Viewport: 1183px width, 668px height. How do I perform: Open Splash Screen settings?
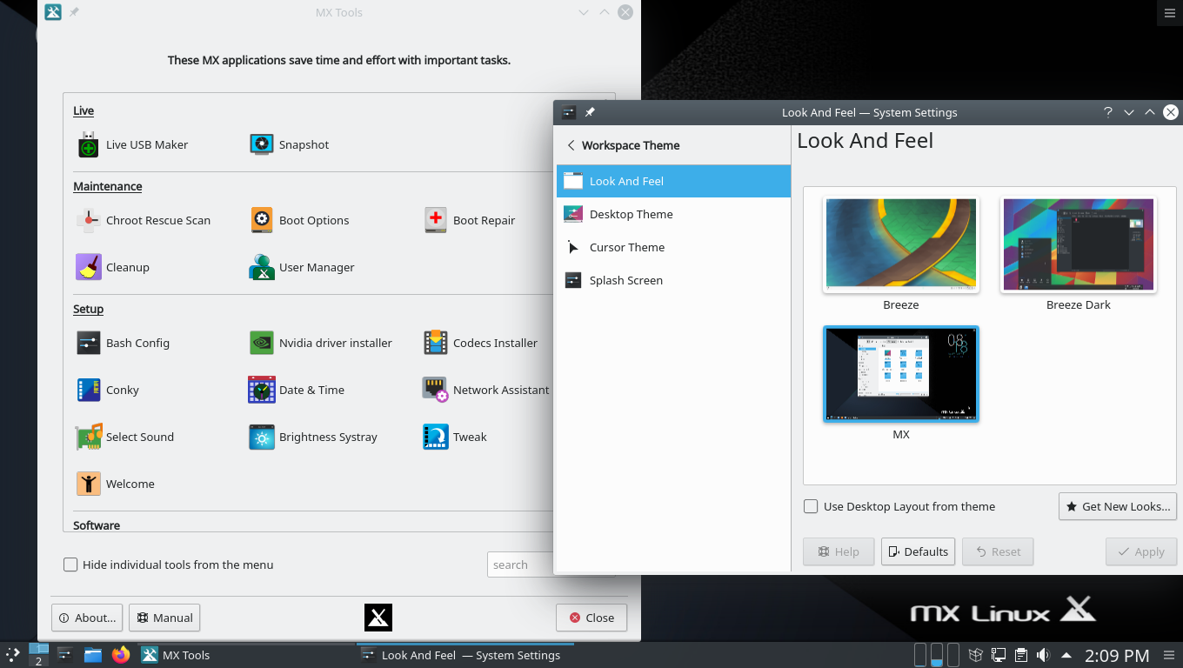coord(673,280)
